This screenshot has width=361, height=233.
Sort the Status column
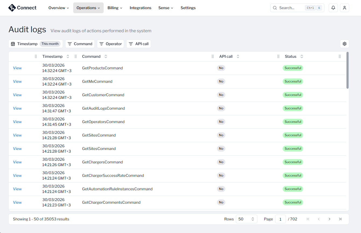tap(302, 56)
